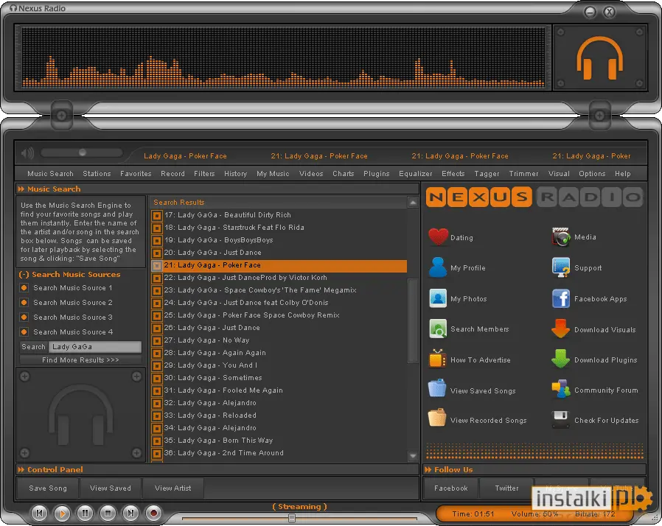
Task: Select 21: Lady Gaga - Poker Face row
Action: [279, 265]
